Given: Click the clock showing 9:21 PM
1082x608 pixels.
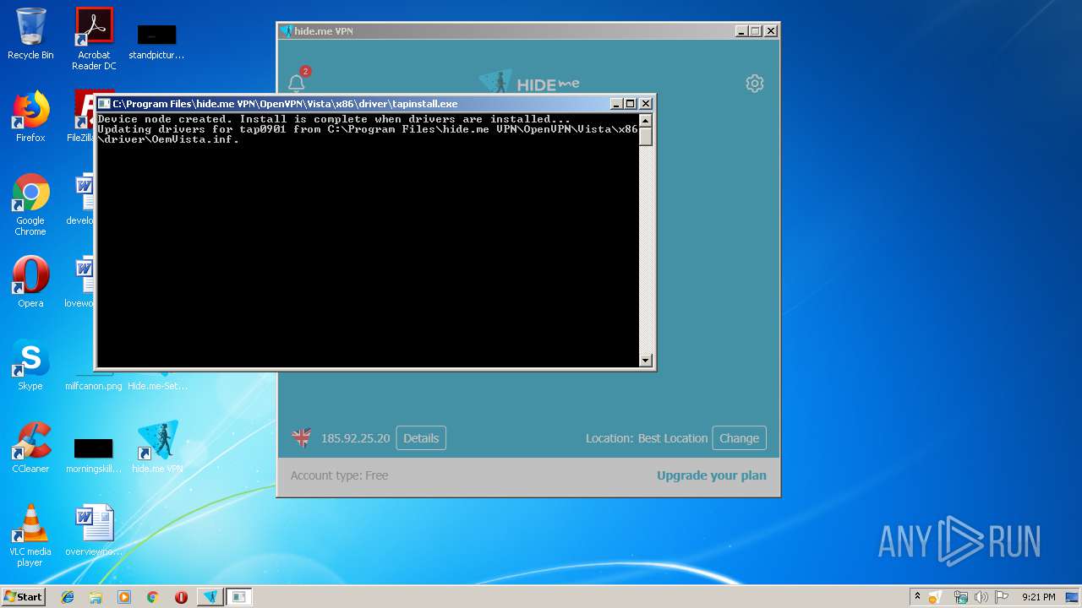Looking at the screenshot, I should (1038, 597).
